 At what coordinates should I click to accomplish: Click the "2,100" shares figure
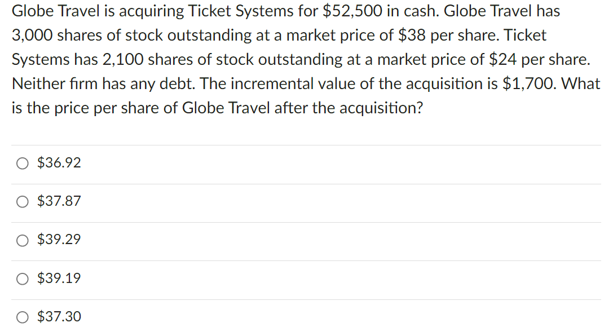point(123,60)
